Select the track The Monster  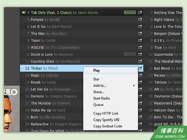click(41, 103)
